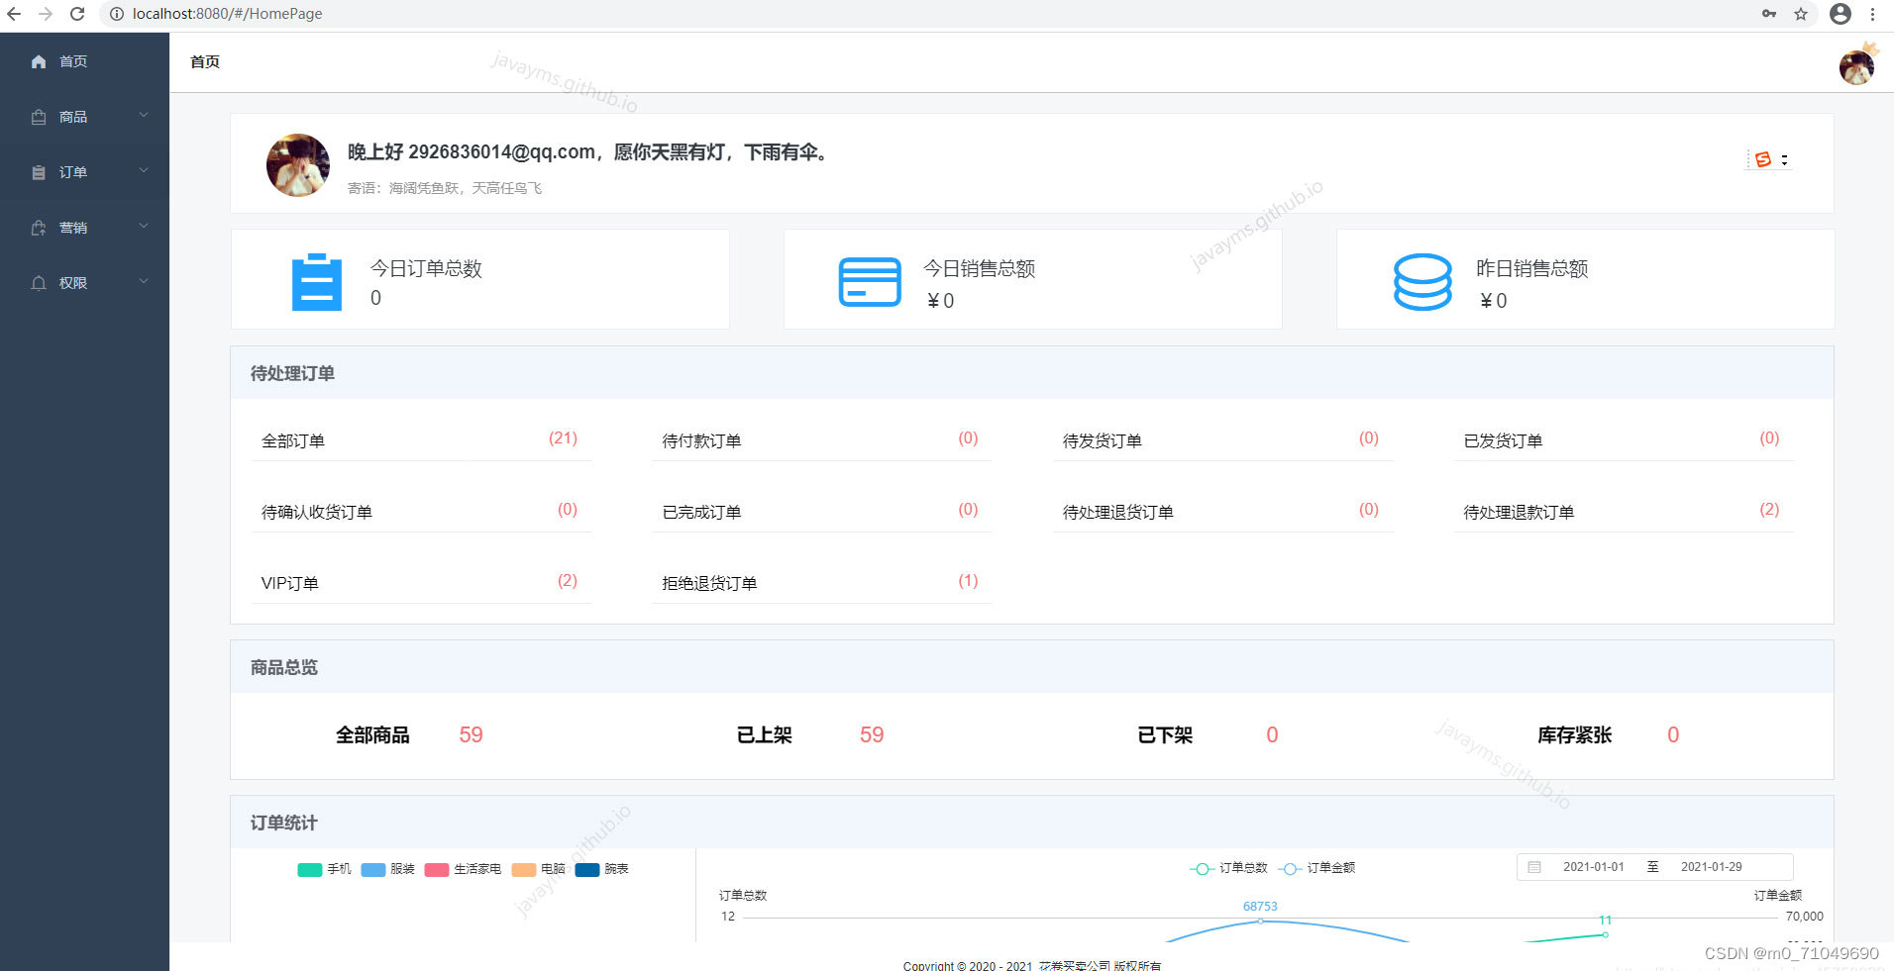
Task: Click the pink 生活家电 color swatch
Action: (436, 869)
